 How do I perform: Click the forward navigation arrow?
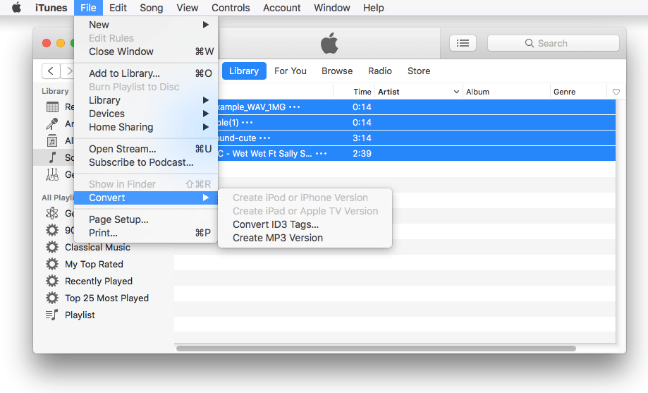click(x=68, y=71)
